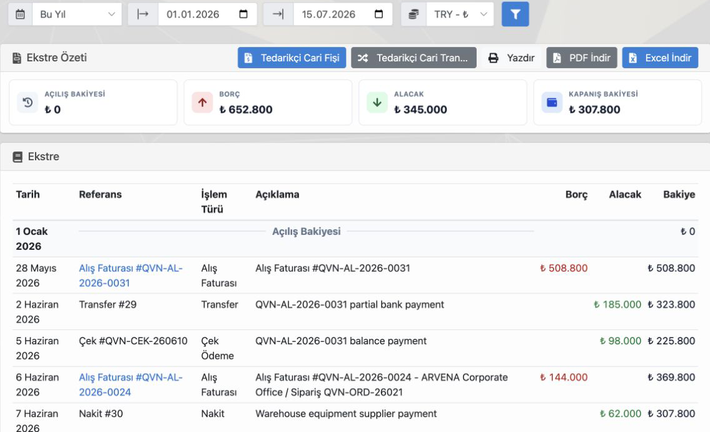Open link Alış Faturası #QVN-AL-2026-0024
Viewport: 710px width, 432px height.
pos(130,384)
